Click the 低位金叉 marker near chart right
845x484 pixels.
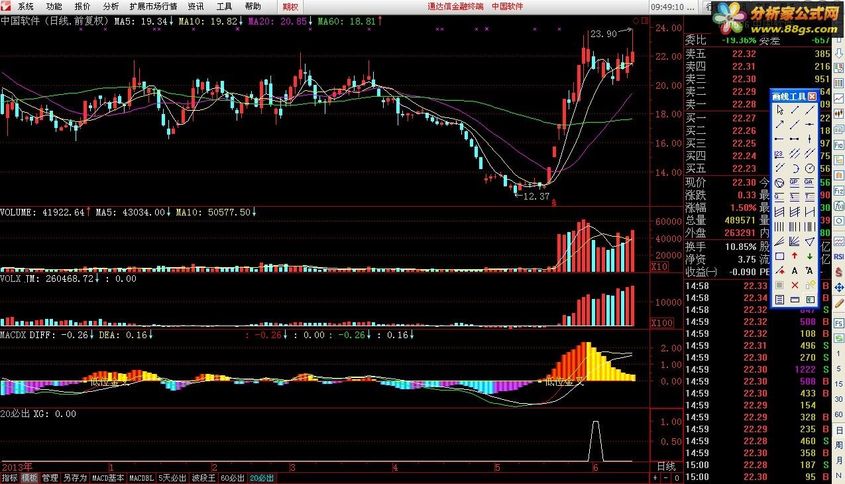point(563,382)
